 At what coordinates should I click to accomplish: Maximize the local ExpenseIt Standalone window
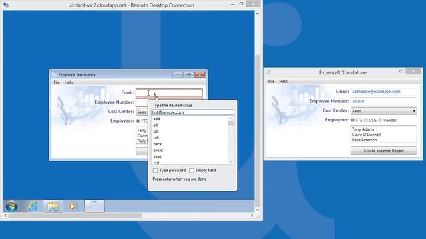pos(401,71)
